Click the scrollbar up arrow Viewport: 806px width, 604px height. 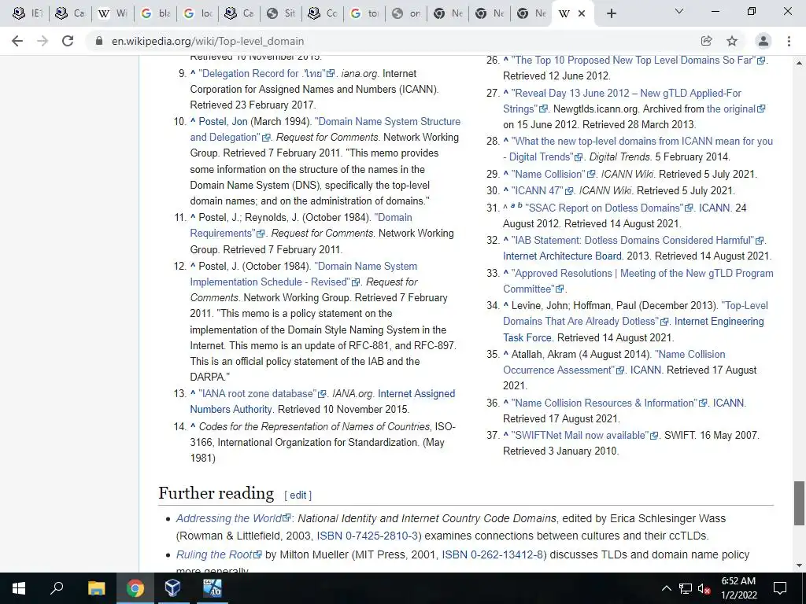(799, 63)
